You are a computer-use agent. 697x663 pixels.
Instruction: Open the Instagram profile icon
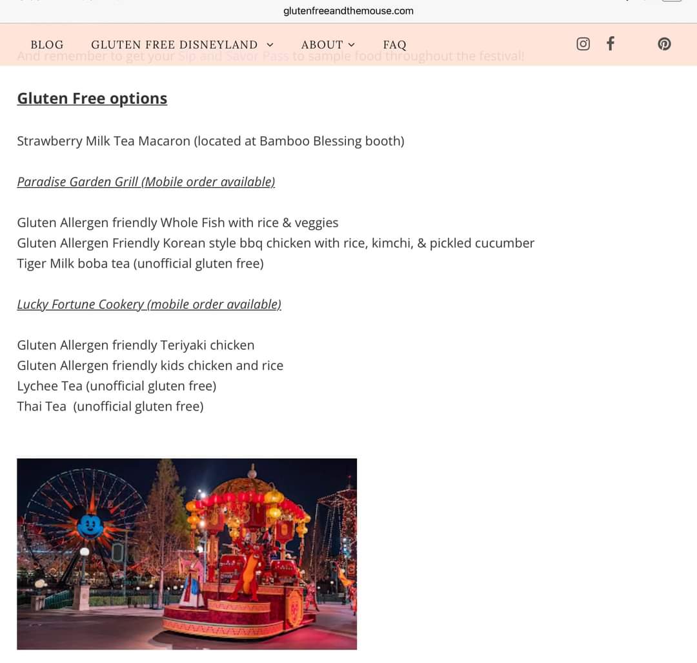(583, 44)
